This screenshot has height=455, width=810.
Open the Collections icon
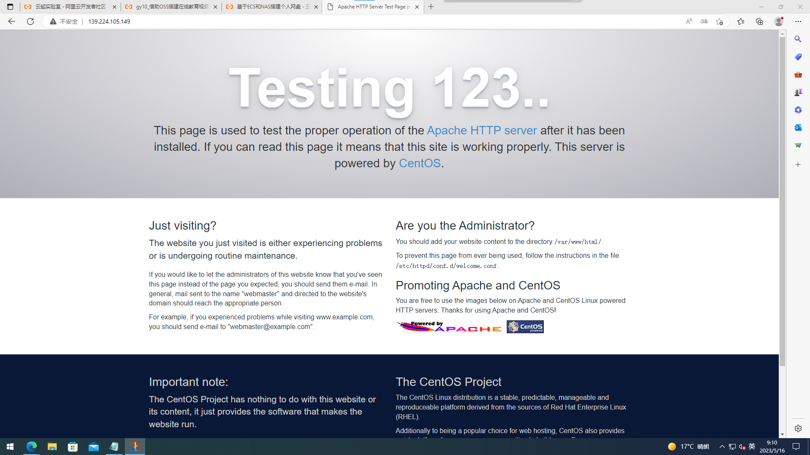759,21
